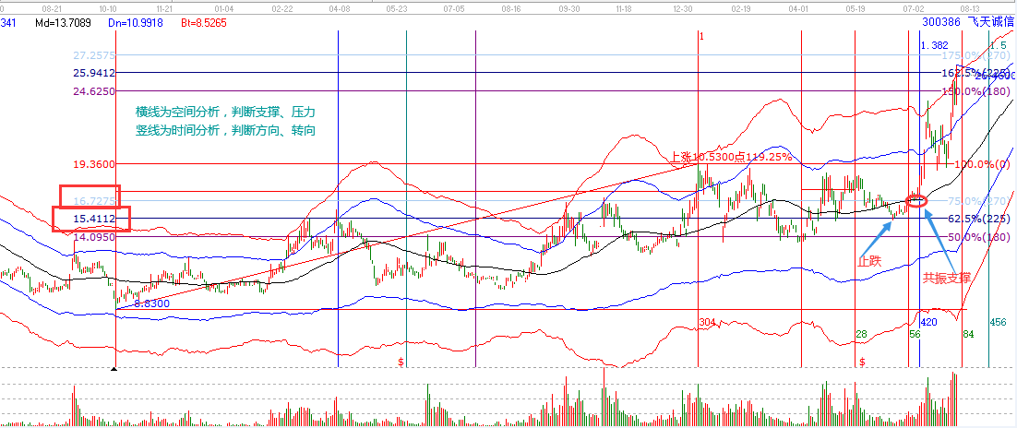The width and height of the screenshot is (1017, 428).
Task: Click the first red $ marker at bottom
Action: tap(401, 362)
